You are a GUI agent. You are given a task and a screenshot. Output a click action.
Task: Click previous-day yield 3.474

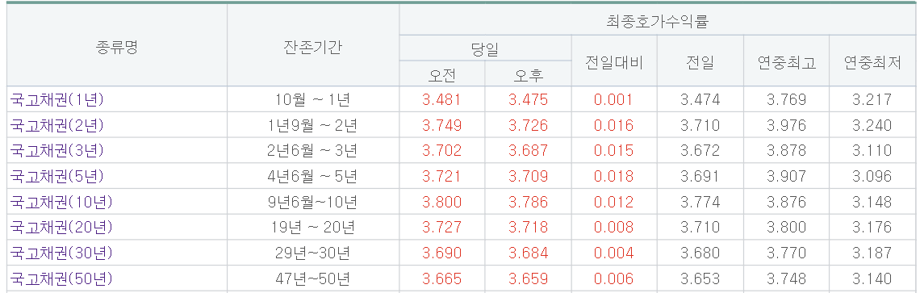(700, 100)
